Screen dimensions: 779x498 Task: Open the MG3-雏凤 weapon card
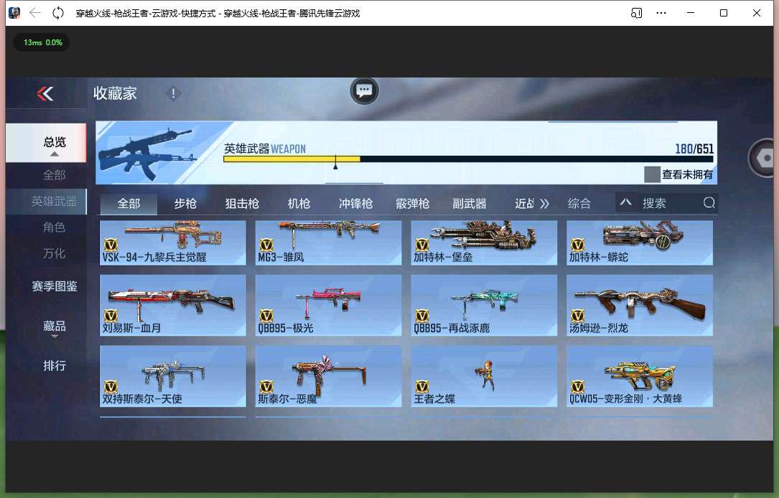coord(328,243)
